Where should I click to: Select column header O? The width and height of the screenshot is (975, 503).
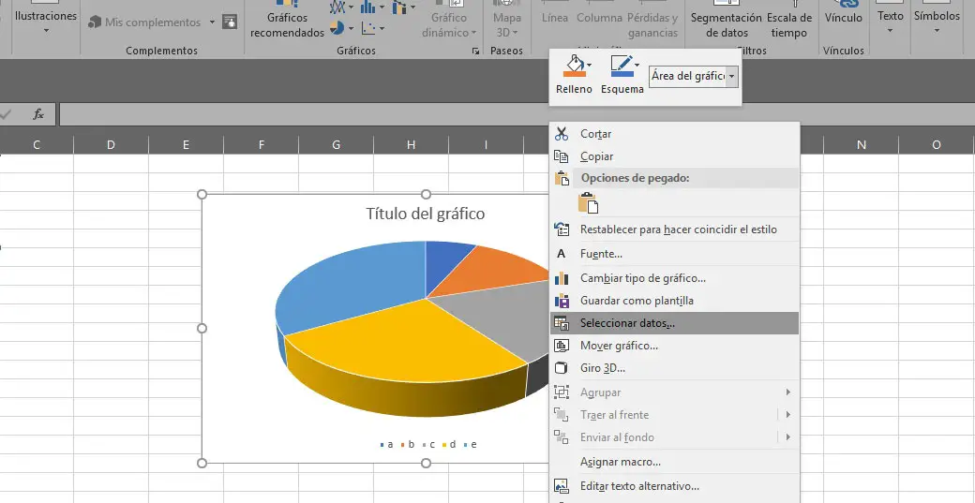[937, 144]
